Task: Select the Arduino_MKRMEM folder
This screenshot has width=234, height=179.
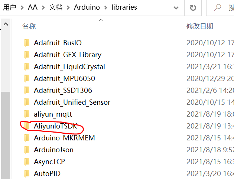Action: (x=64, y=138)
